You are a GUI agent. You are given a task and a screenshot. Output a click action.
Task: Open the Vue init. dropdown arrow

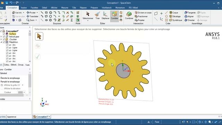coord(24,12)
